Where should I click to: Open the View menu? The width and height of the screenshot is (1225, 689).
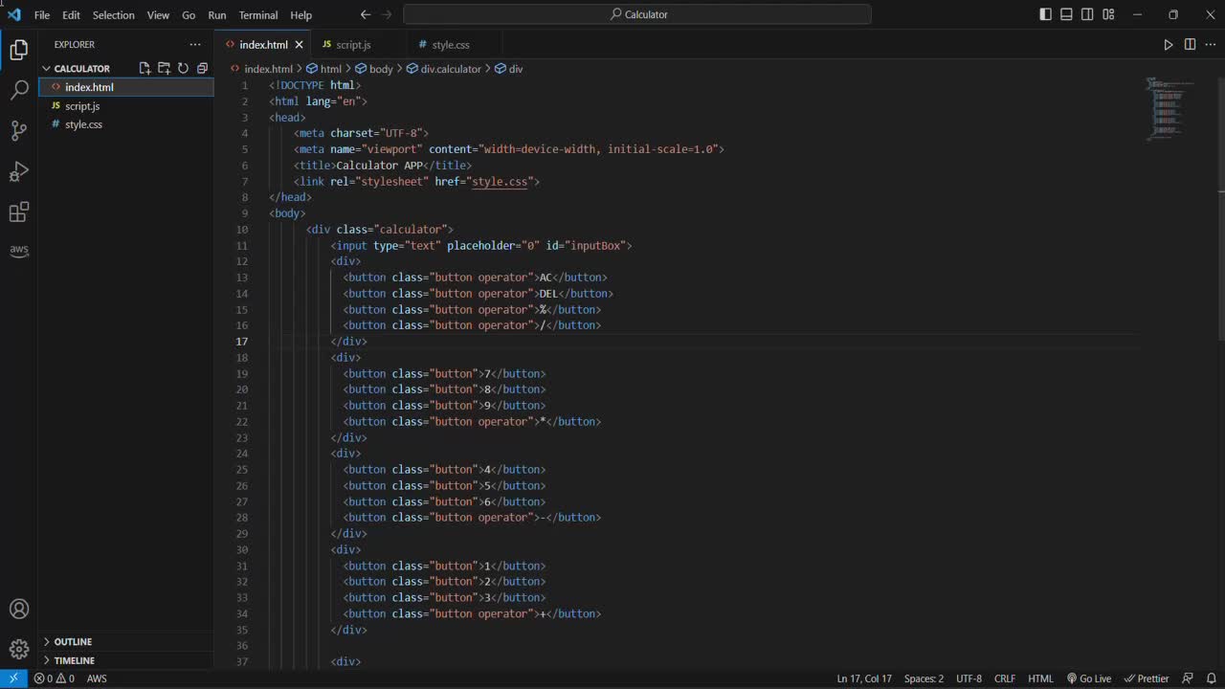pos(158,15)
